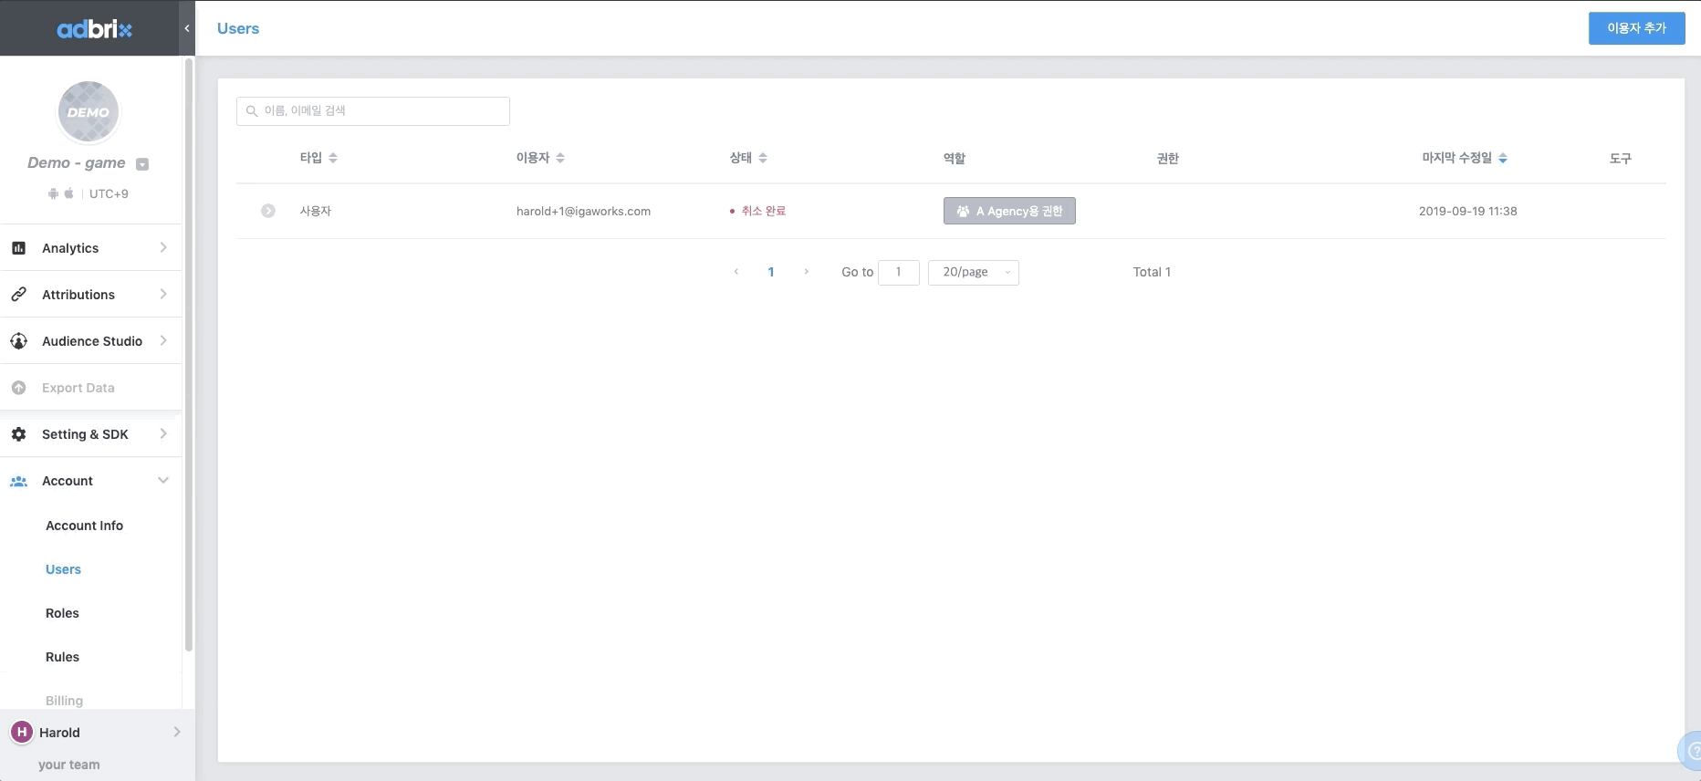Collapse the Account menu section
The image size is (1701, 781).
163,481
